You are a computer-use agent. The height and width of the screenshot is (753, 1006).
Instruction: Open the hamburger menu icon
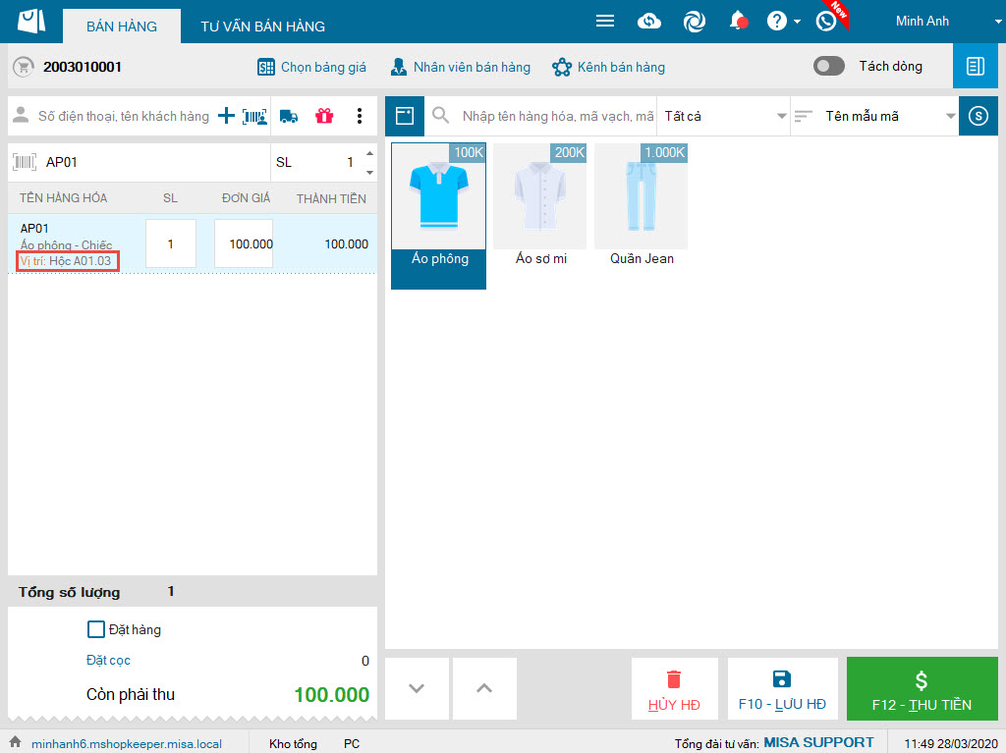[604, 22]
